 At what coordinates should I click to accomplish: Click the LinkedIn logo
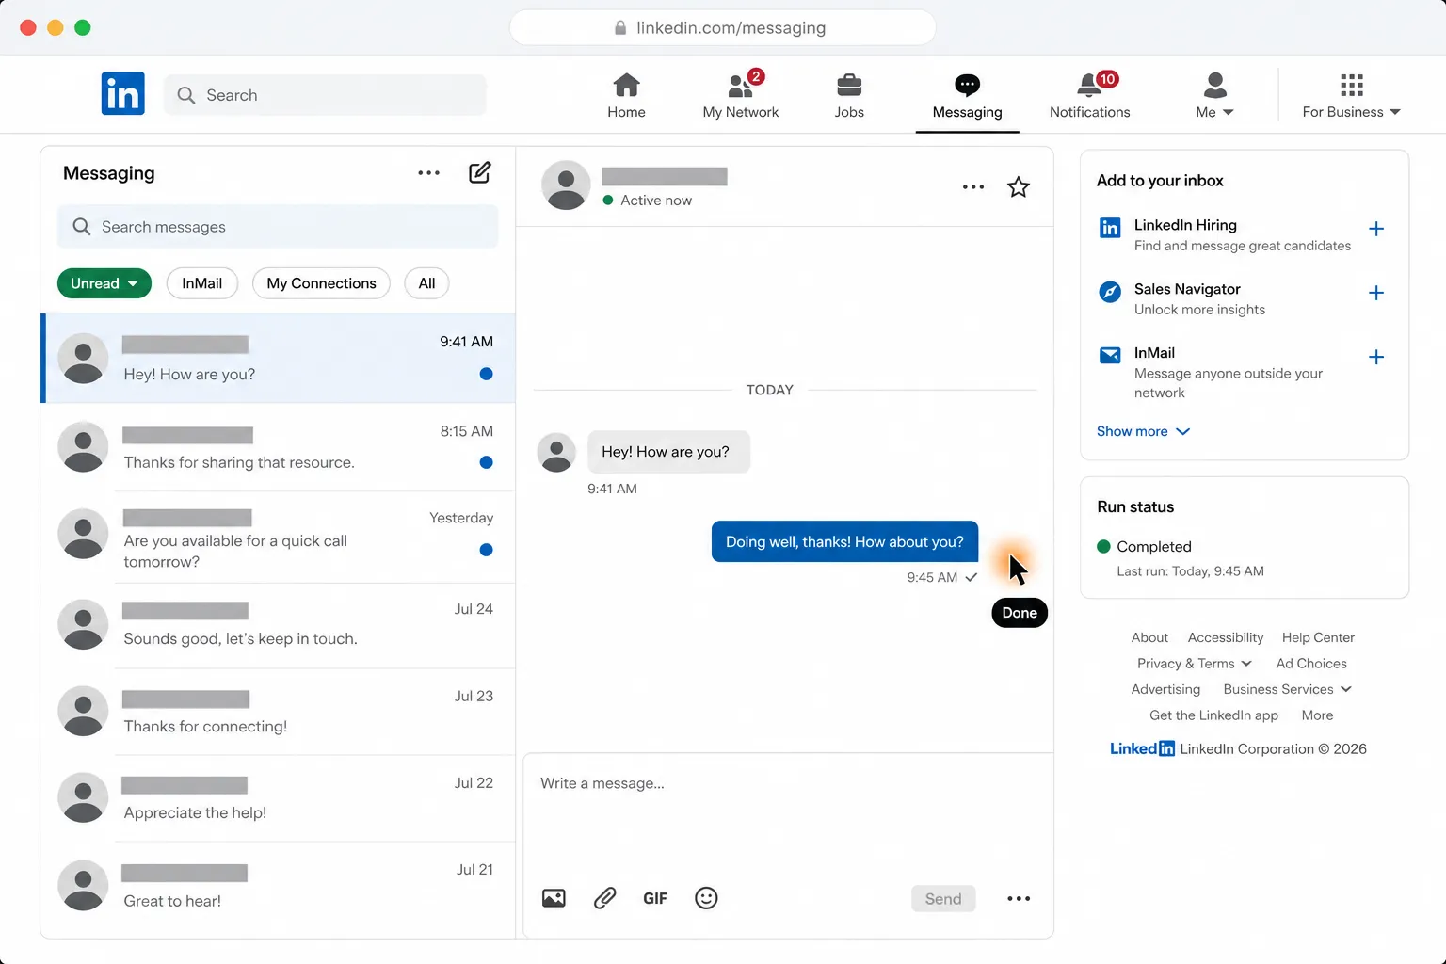coord(122,93)
